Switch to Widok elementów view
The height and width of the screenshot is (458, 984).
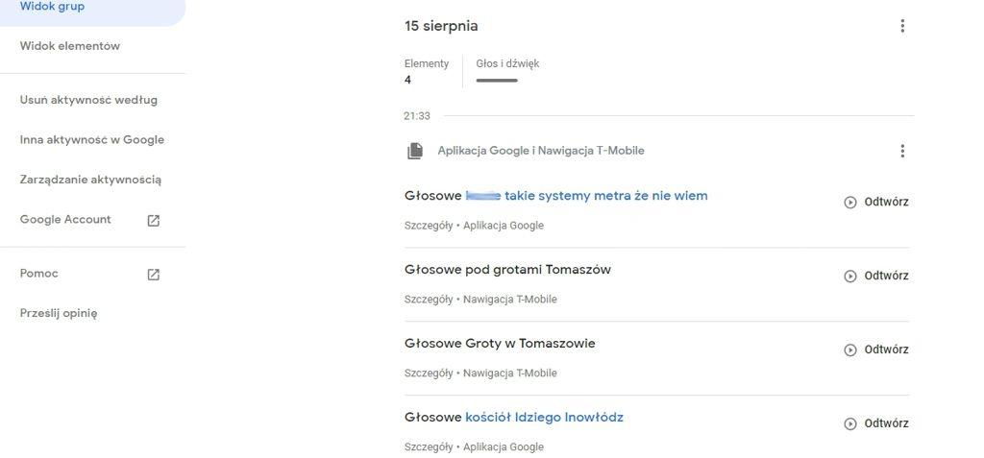point(69,46)
